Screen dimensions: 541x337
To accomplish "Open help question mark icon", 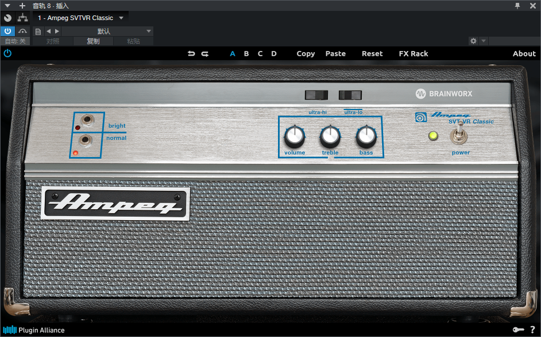I will [533, 330].
